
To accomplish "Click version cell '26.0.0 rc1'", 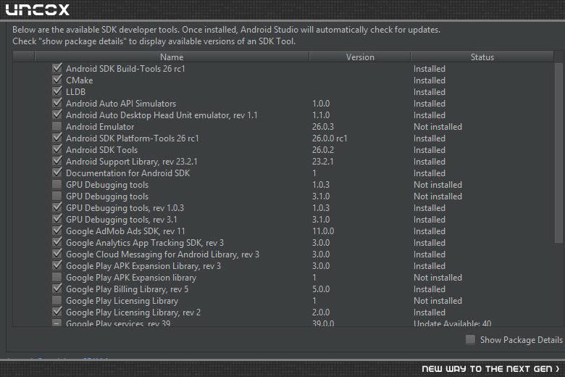I will point(330,138).
